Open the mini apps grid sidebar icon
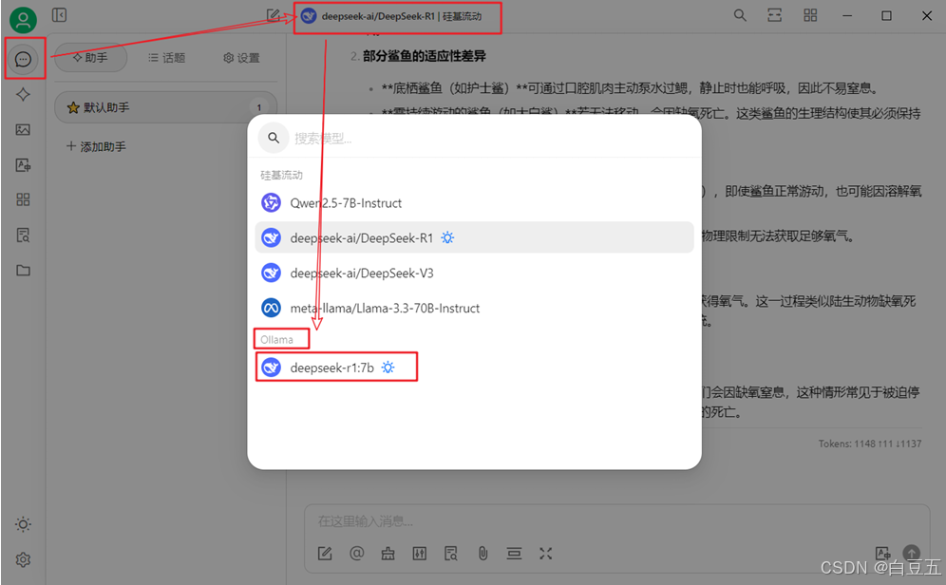The width and height of the screenshot is (946, 585). click(x=23, y=199)
